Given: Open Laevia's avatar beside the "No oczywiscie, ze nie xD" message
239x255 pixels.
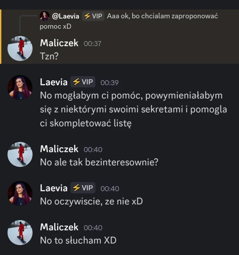Looking at the screenshot, I should [20, 193].
